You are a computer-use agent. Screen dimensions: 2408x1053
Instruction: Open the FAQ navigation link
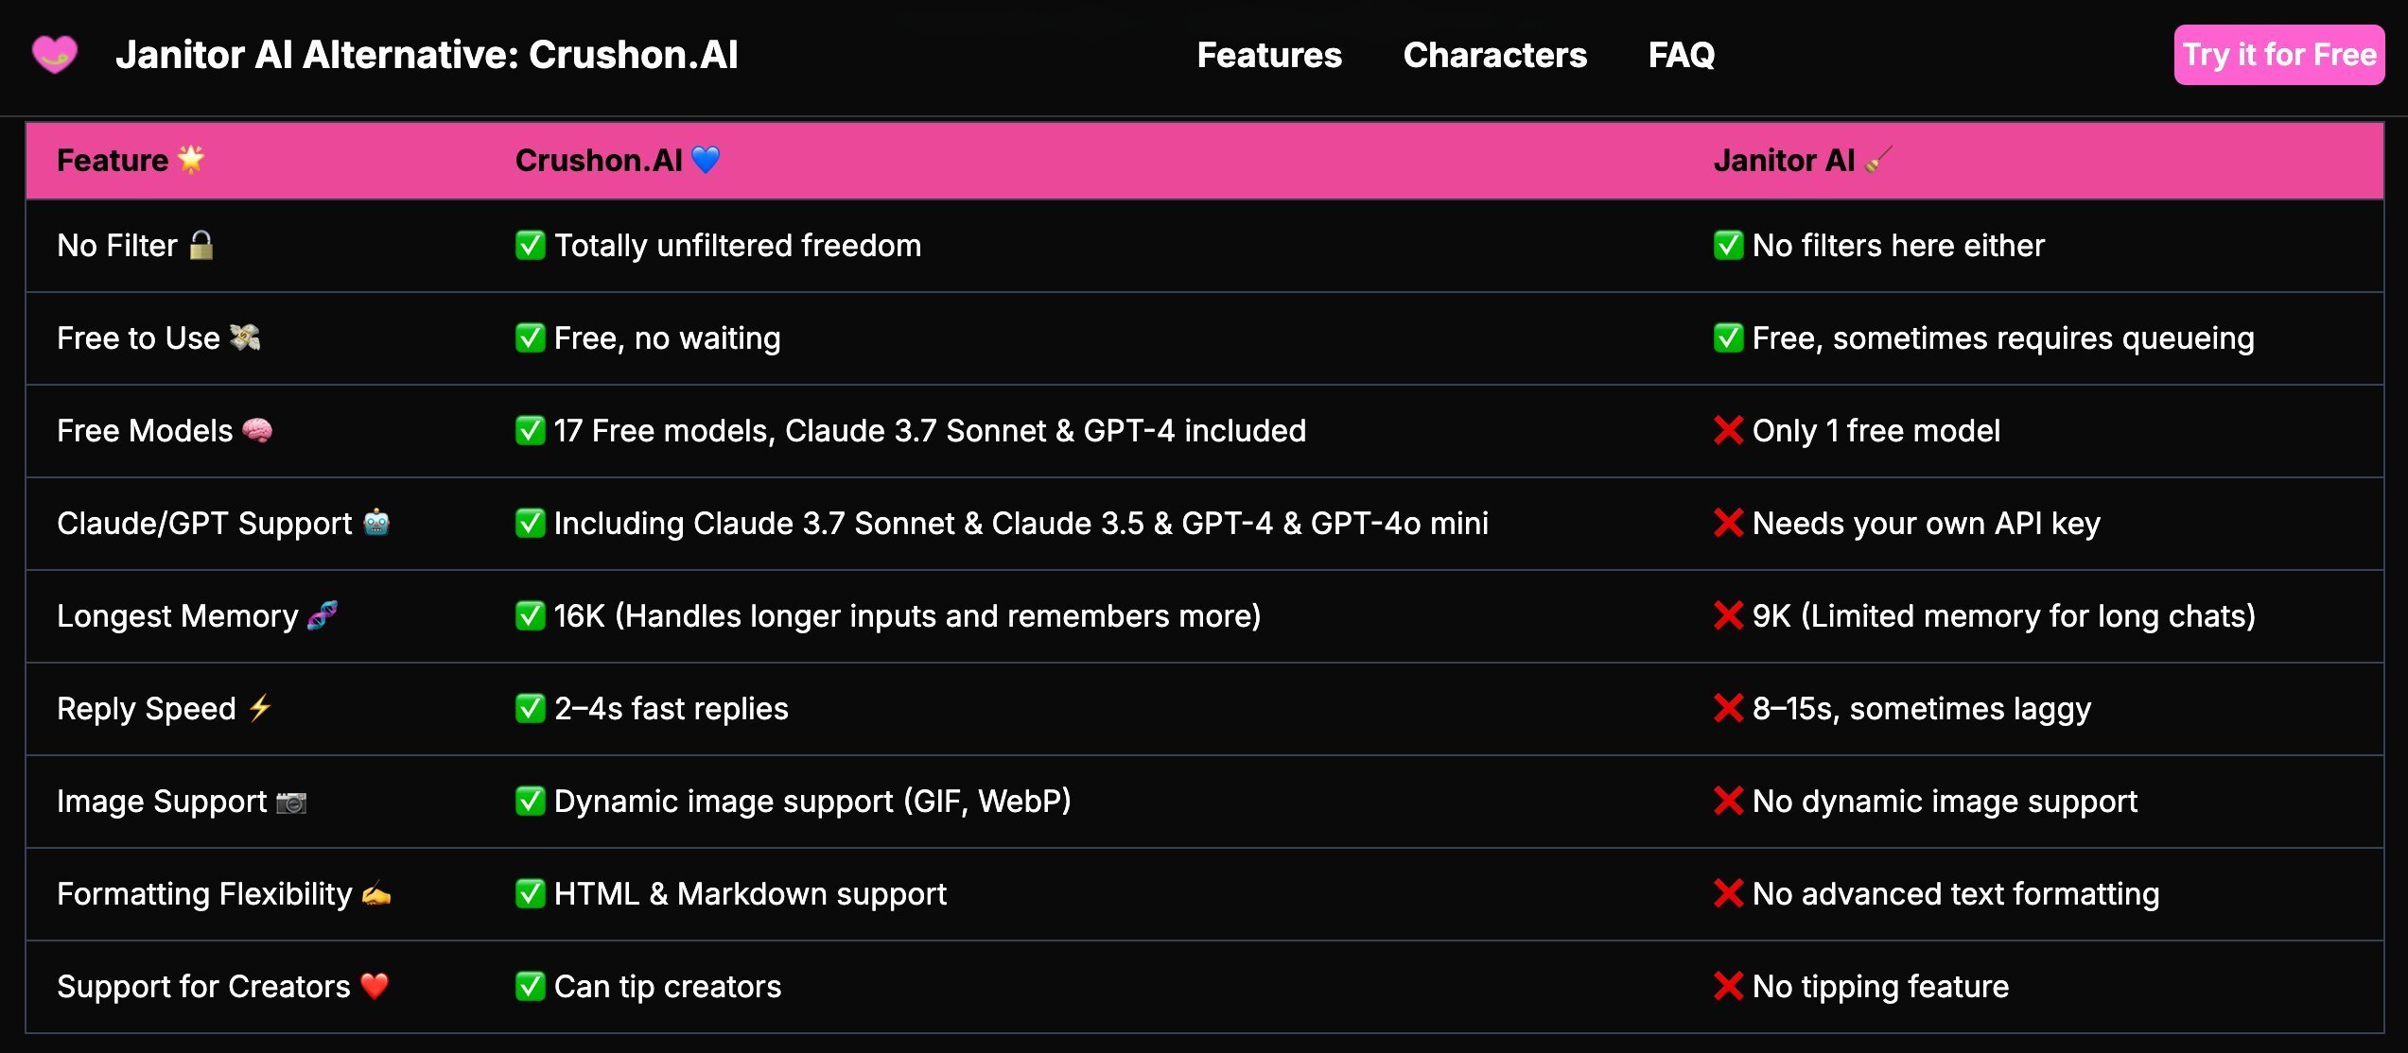(1681, 55)
